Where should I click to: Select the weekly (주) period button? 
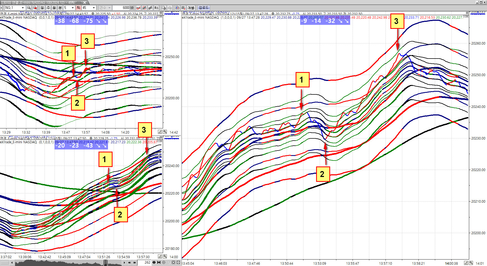48,8
